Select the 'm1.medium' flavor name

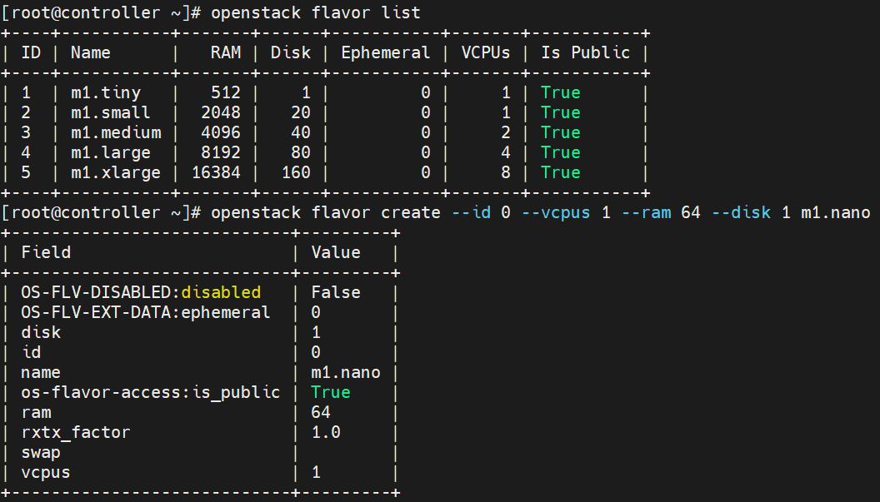116,132
